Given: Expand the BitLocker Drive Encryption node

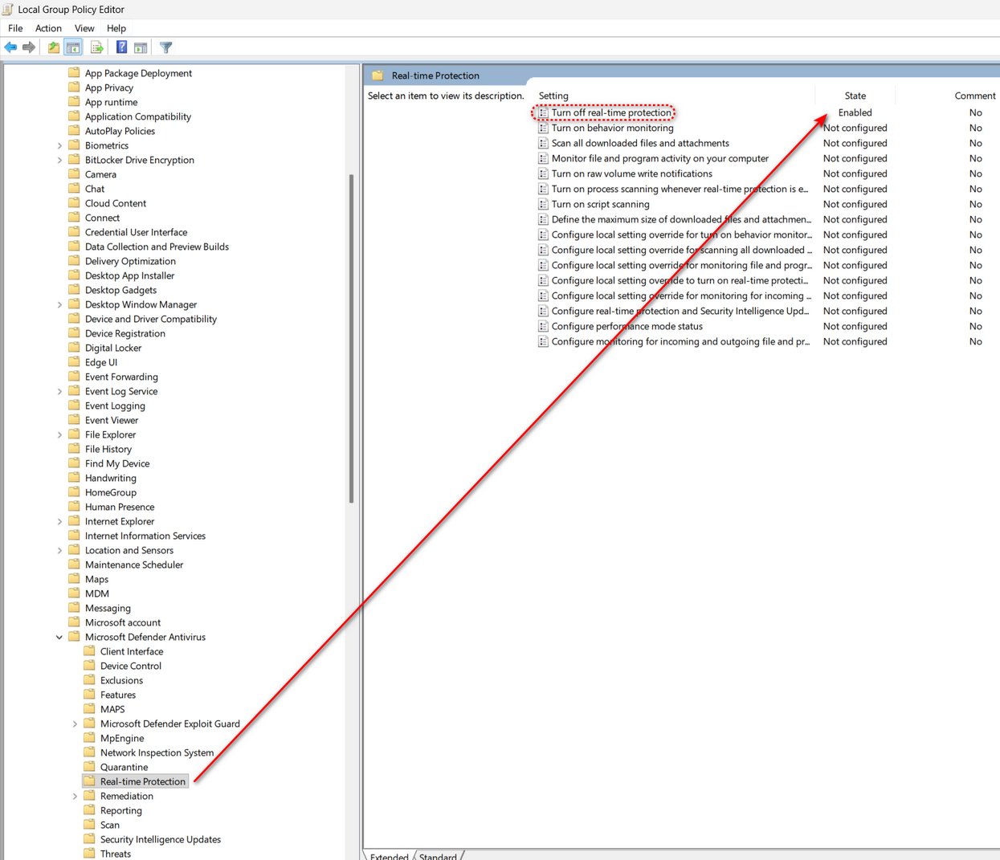Looking at the screenshot, I should [x=59, y=160].
